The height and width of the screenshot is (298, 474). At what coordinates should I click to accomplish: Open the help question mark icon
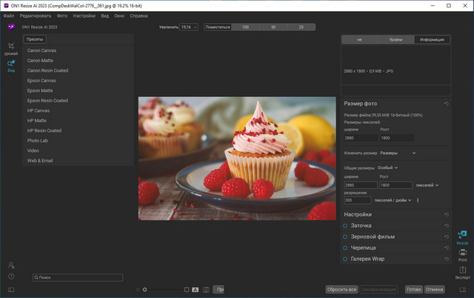click(11, 277)
